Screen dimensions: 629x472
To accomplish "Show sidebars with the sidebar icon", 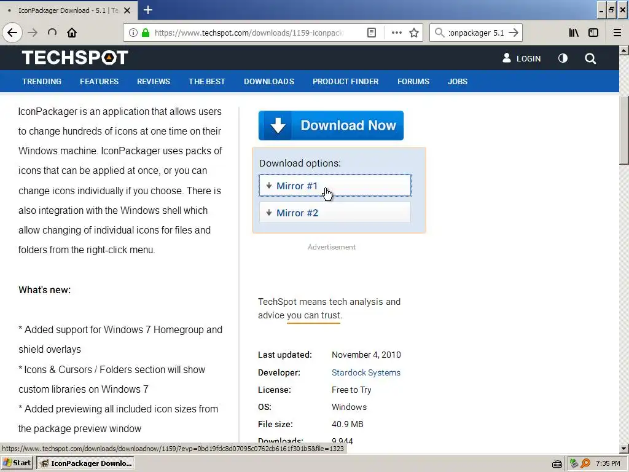I will [593, 33].
